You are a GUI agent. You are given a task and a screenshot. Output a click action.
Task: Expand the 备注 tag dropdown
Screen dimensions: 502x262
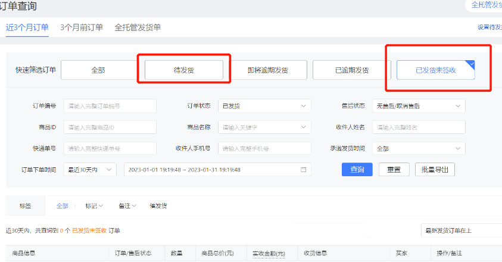[127, 206]
